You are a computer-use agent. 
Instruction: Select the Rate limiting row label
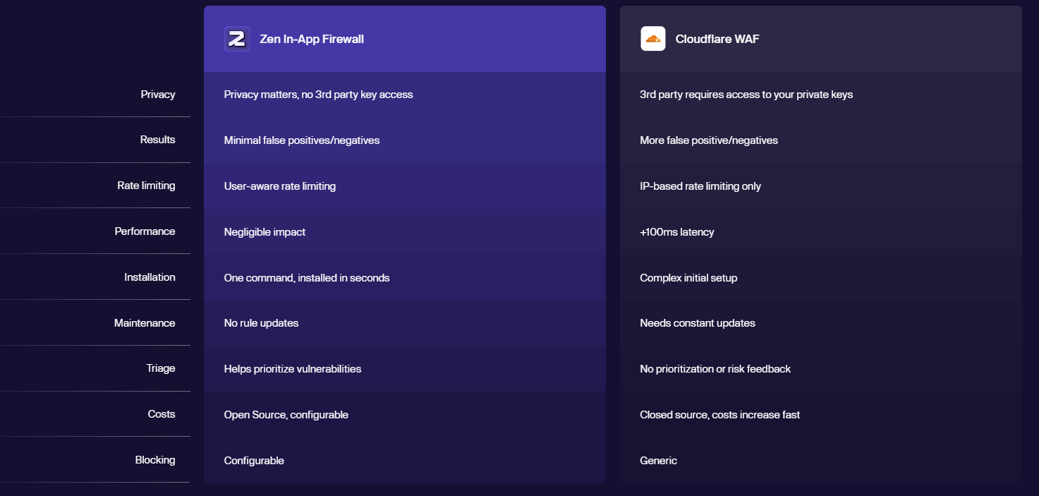click(x=146, y=186)
